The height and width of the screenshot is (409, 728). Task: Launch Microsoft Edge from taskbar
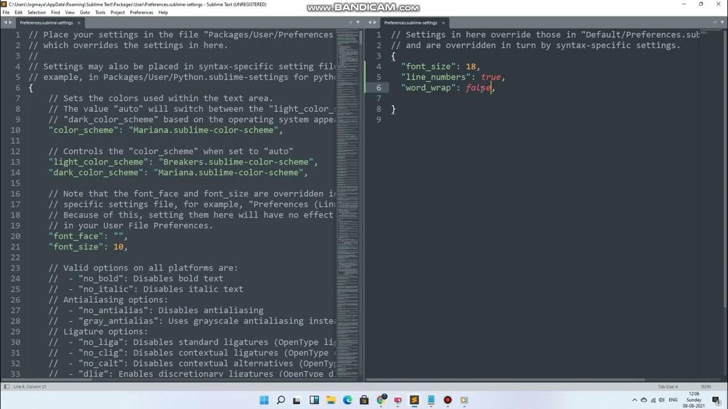tap(348, 400)
